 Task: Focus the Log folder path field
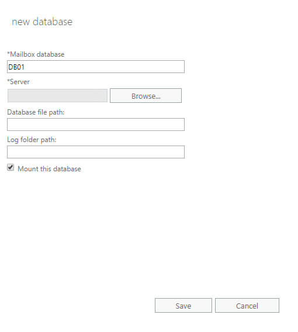(96, 152)
